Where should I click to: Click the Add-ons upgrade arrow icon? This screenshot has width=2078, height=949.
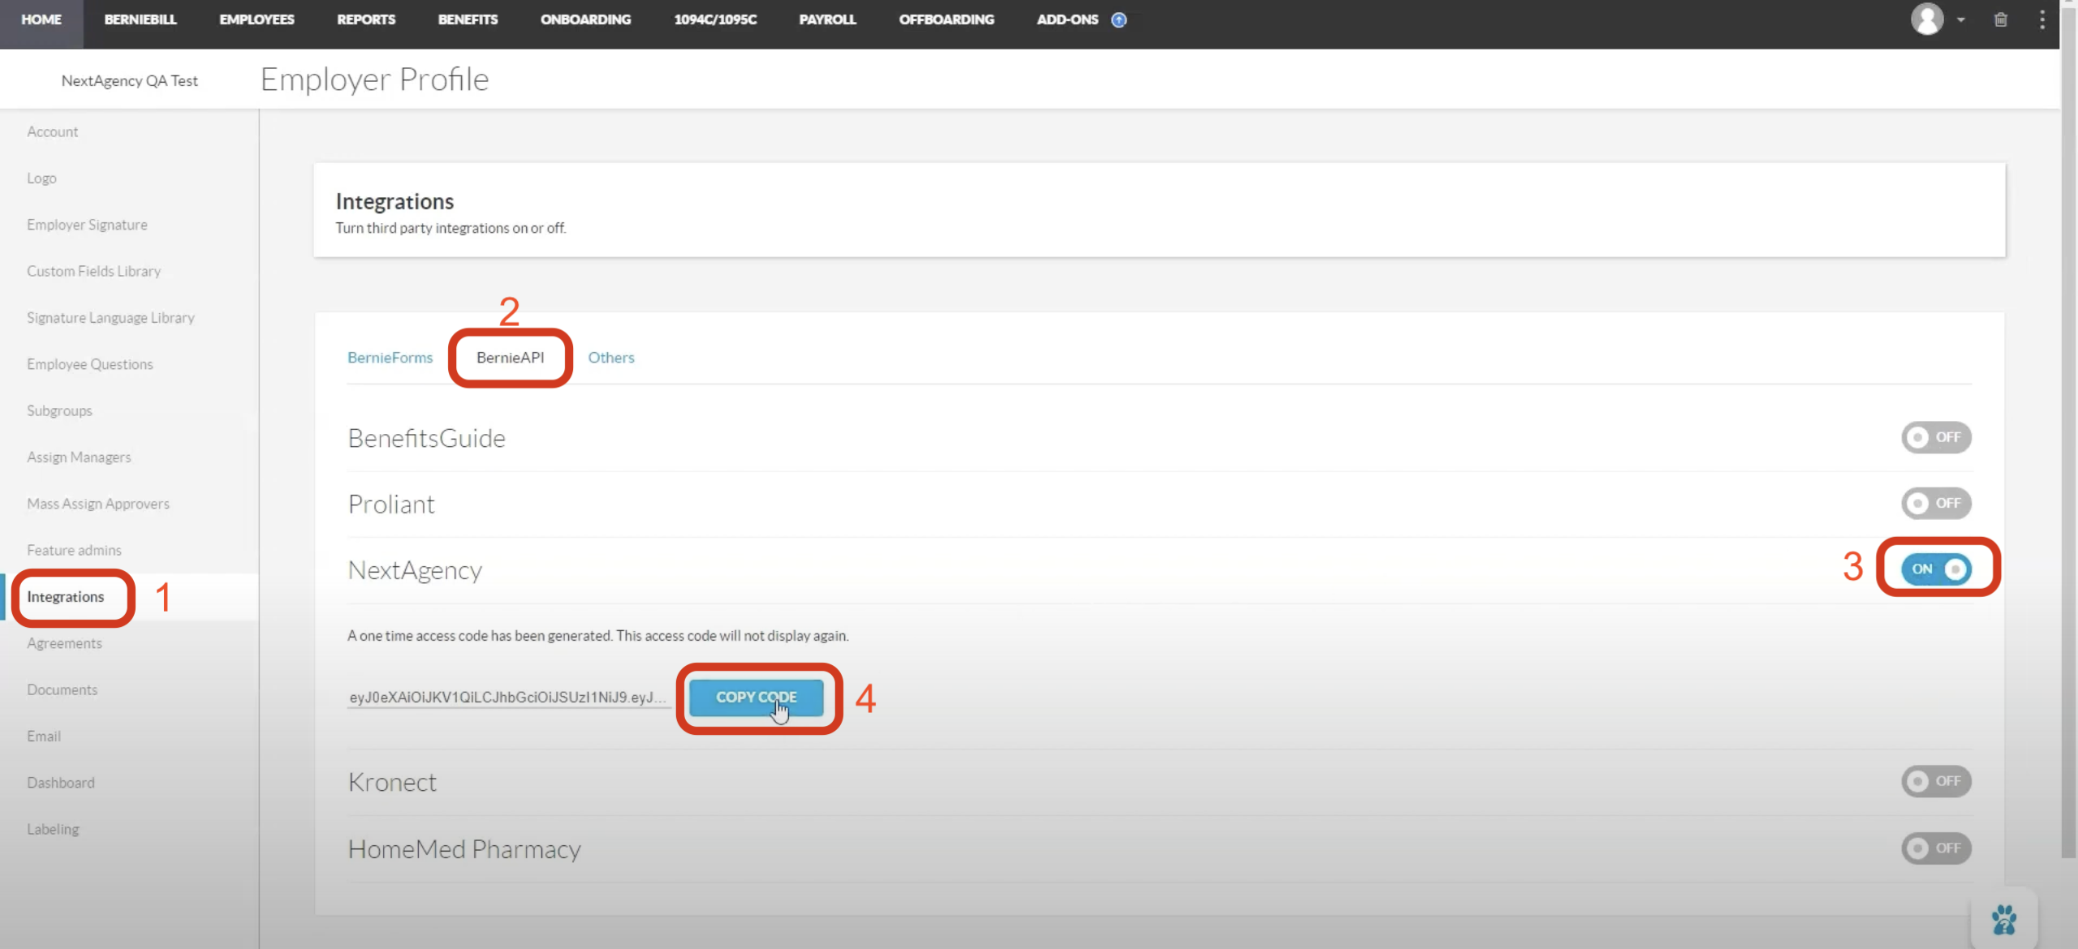1119,20
